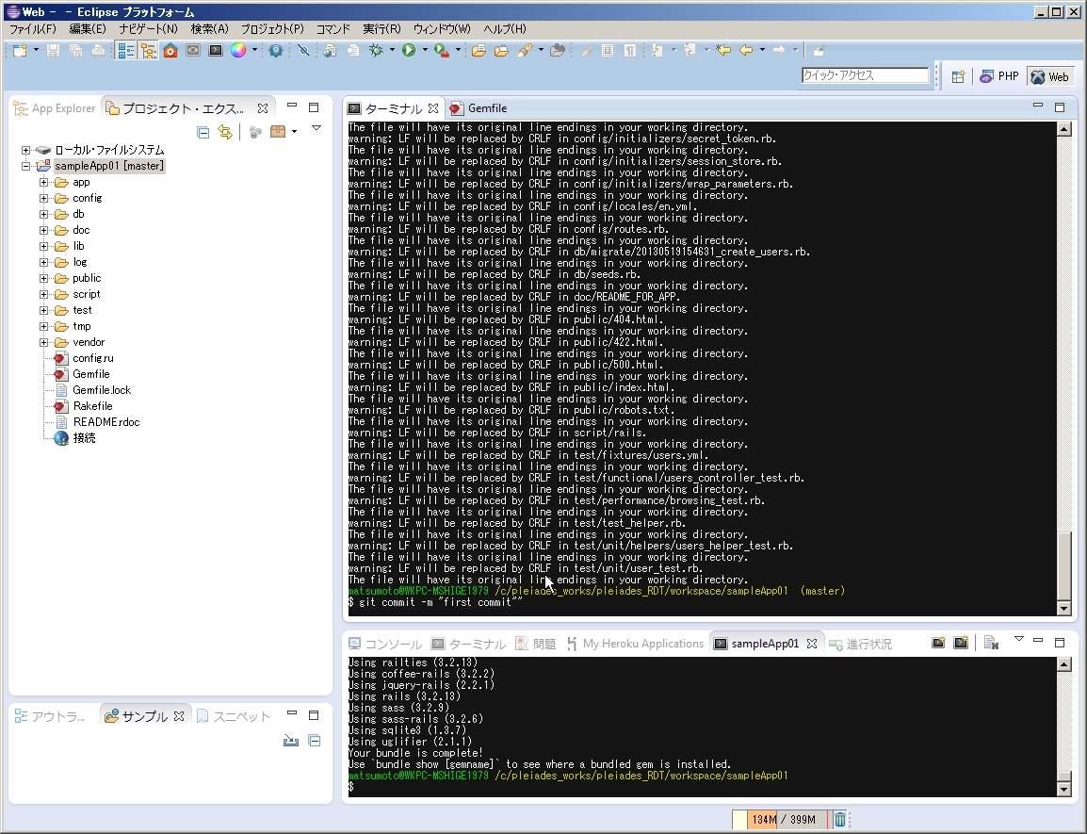The width and height of the screenshot is (1087, 834).
Task: Select the コンソール tab
Action: [x=385, y=644]
